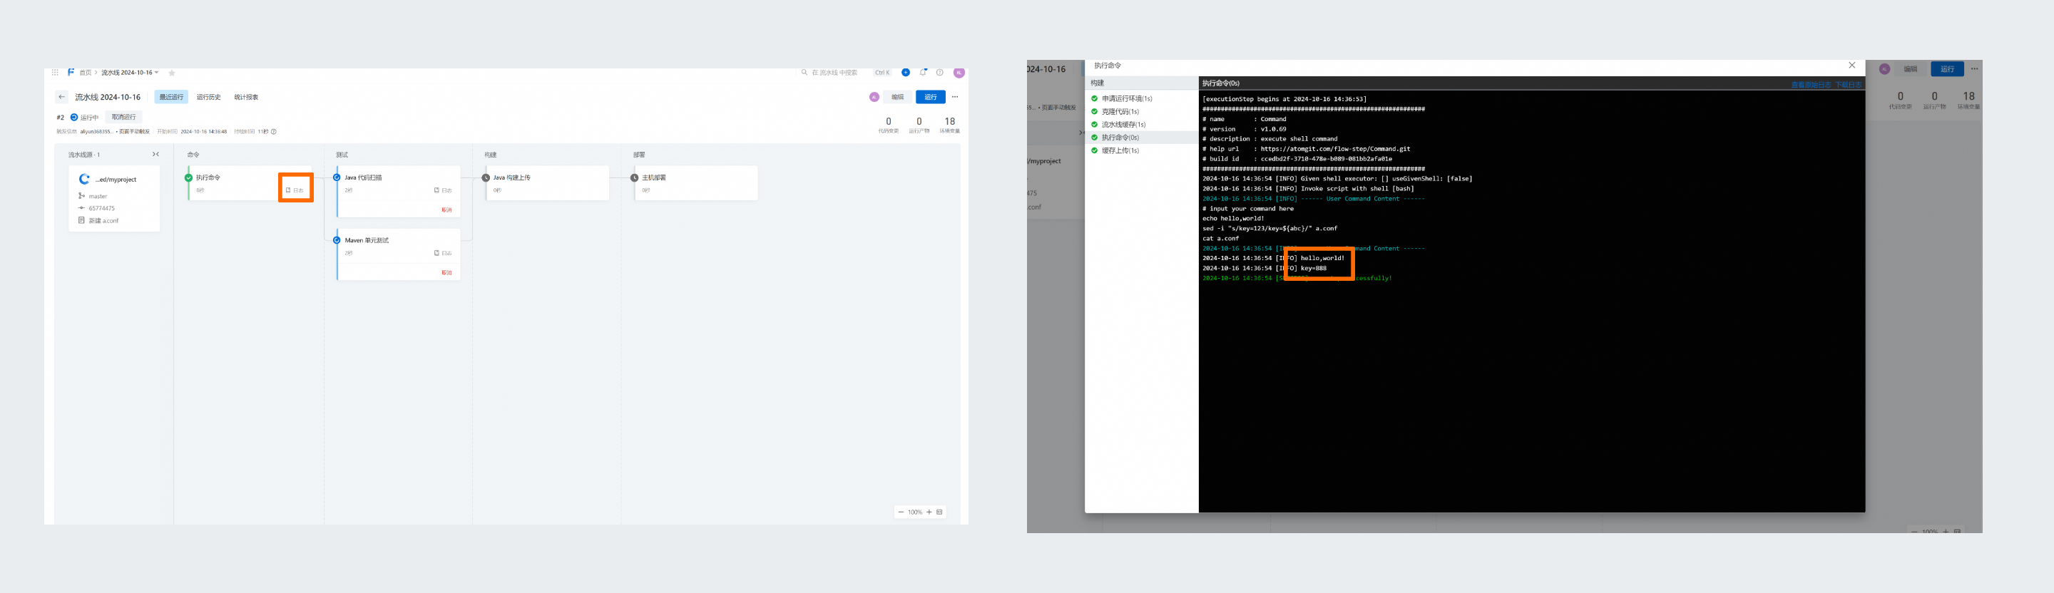
Task: Click the 编辑 button behind the log dialog
Action: point(1911,69)
